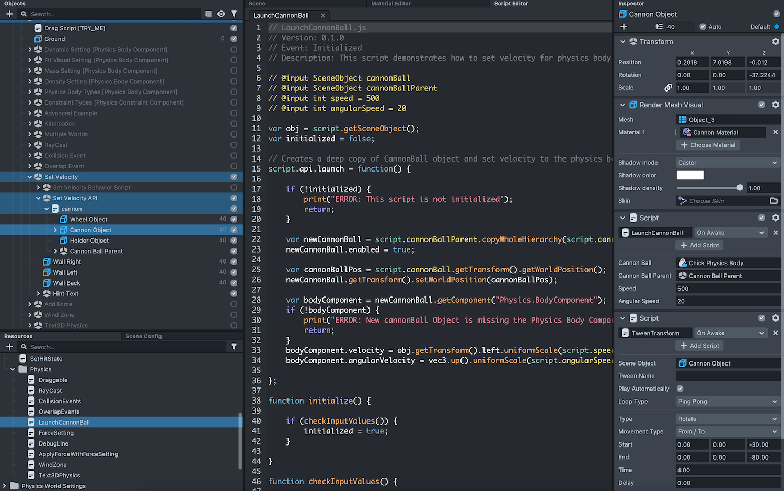784x491 pixels.
Task: Uncheck the Play Automatically checkbox
Action: pyautogui.click(x=680, y=389)
